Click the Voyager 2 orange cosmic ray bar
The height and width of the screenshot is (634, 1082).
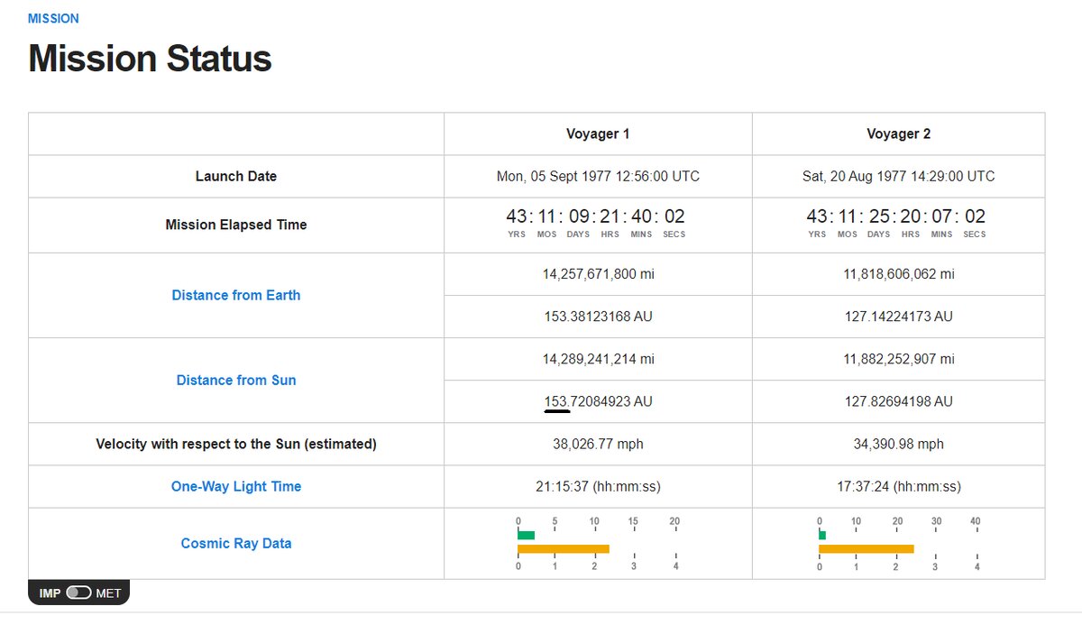click(867, 549)
